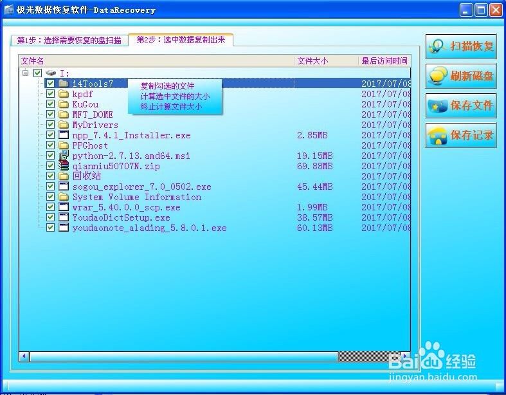Click the 69.88MB size value
506x395 pixels.
tap(314, 166)
